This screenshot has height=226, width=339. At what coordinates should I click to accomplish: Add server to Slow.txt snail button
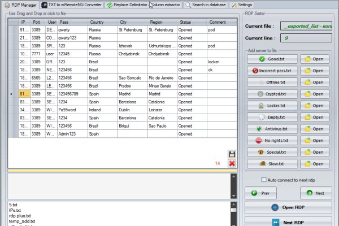point(272,163)
